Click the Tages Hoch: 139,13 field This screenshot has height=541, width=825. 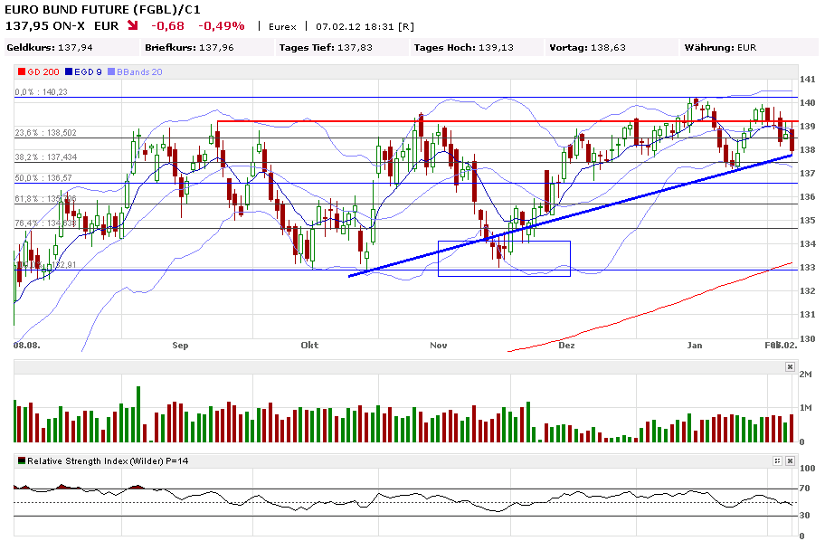tap(478, 47)
